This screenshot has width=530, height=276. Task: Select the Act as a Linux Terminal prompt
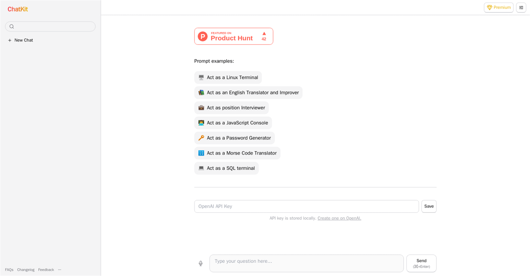pos(228,78)
